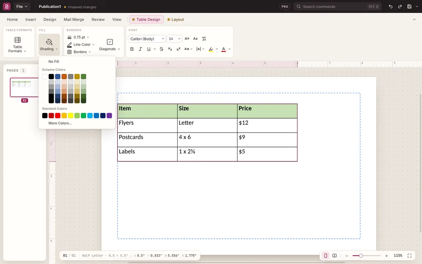Click the Line Color pen icon
This screenshot has height=264, width=422.
(x=69, y=44)
